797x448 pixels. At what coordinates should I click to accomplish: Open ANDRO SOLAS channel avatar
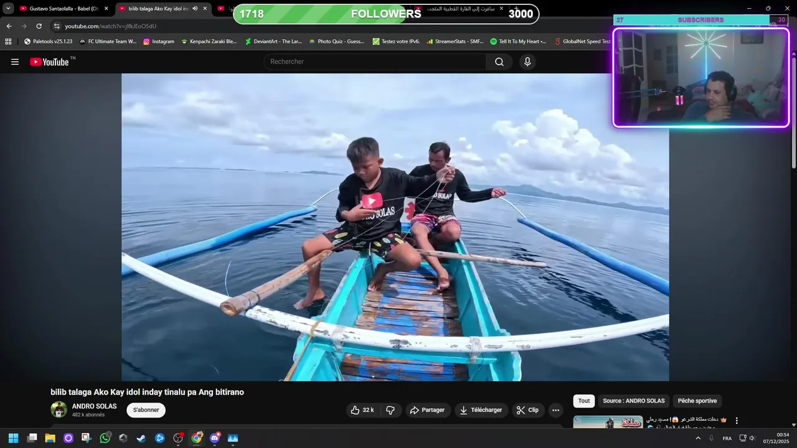59,409
